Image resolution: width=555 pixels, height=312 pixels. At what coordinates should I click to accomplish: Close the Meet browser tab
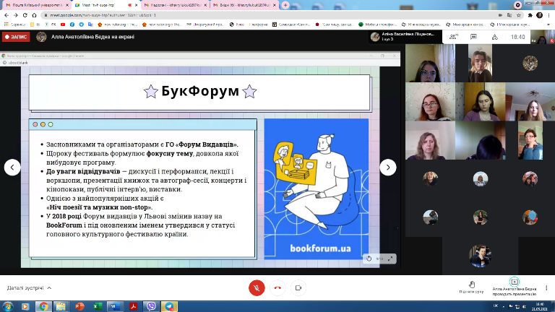tap(137, 5)
